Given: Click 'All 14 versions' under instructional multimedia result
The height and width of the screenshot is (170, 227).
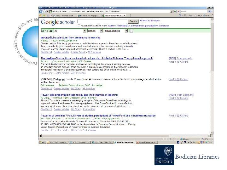Looking at the screenshot, I should coord(78,73).
